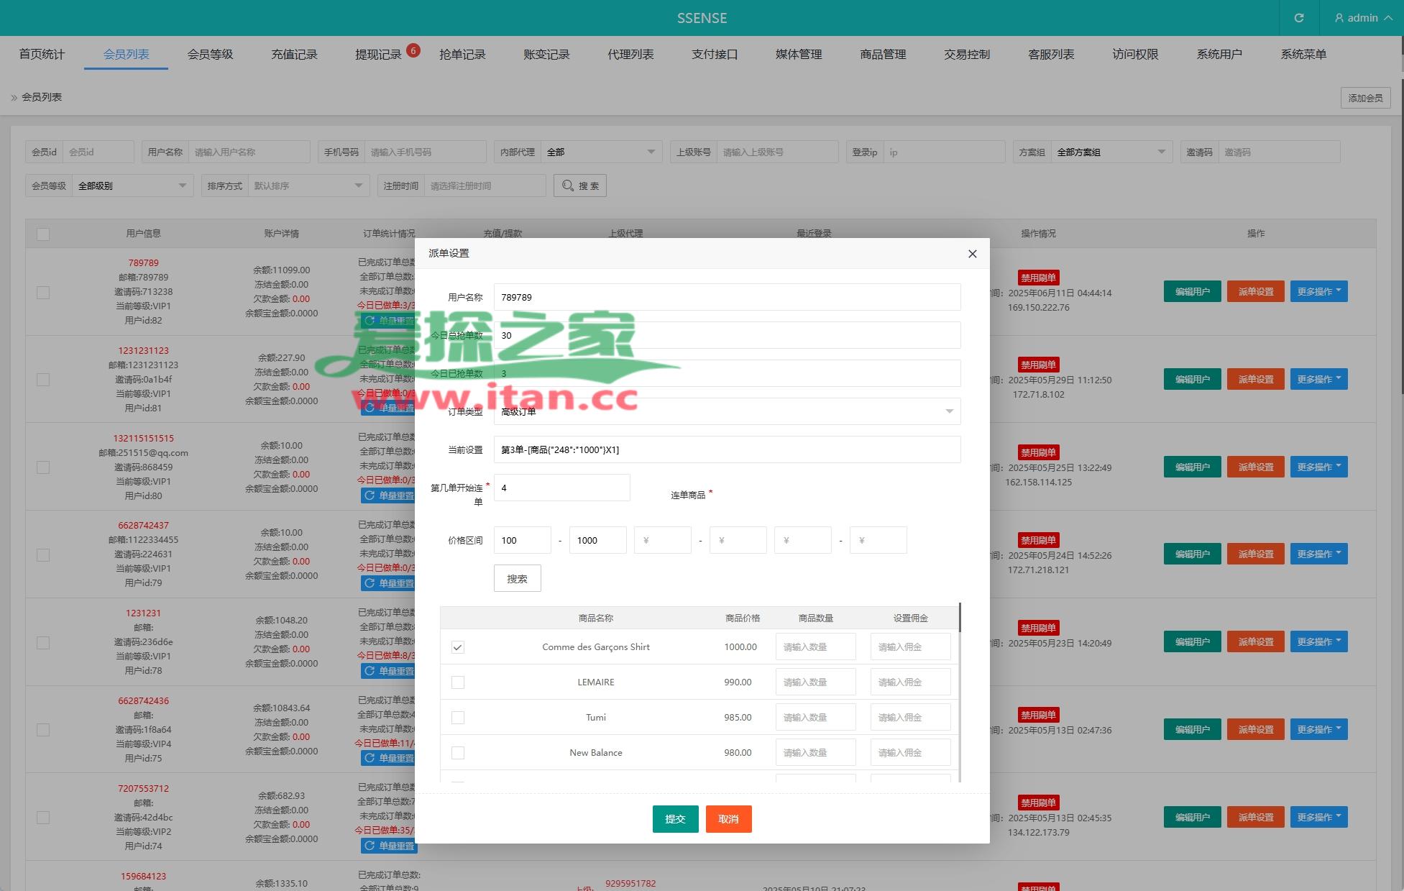Open the 充值记录 tab
The image size is (1404, 891).
(294, 54)
